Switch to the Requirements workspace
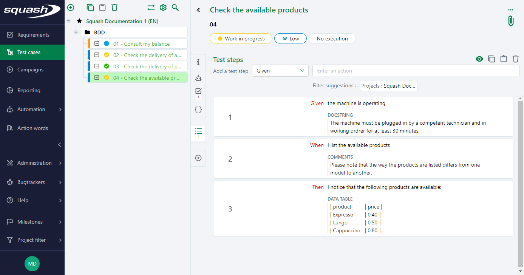This screenshot has width=524, height=275. [32, 34]
